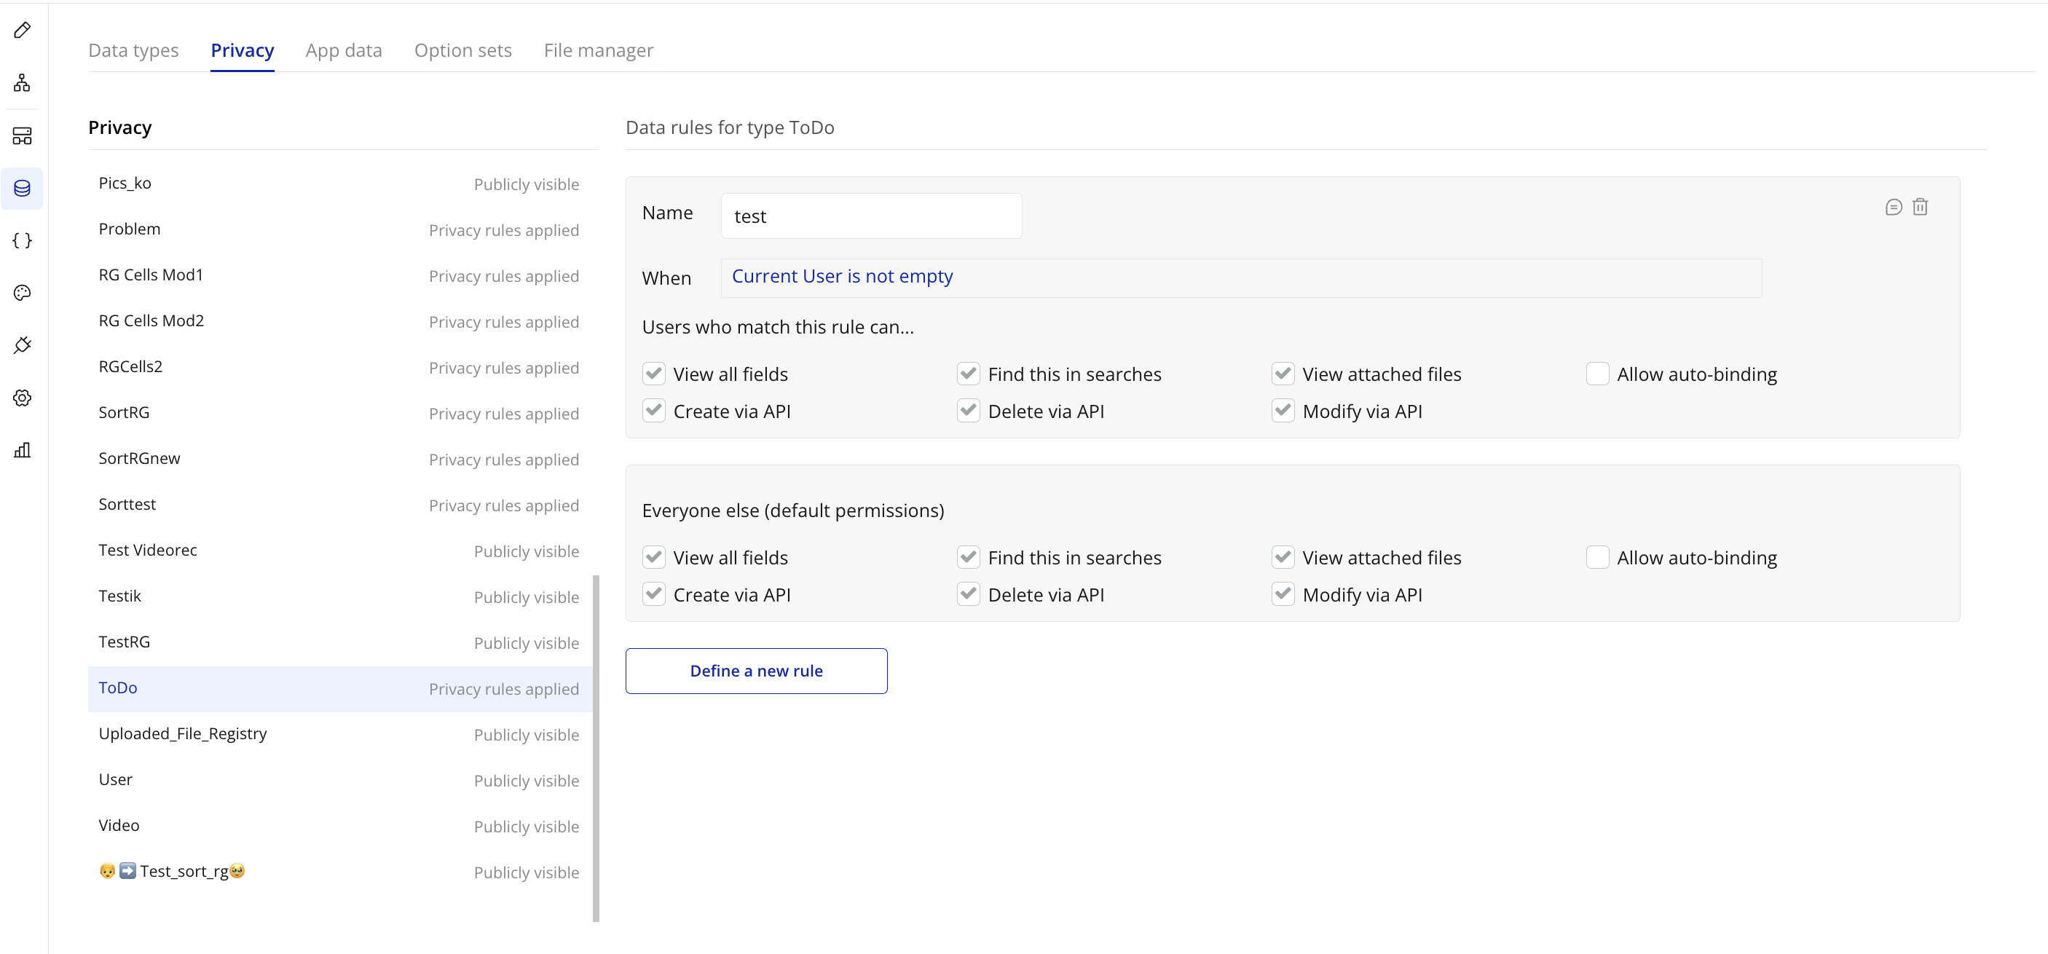Switch to the Option sets tab
Viewport: 2048px width, 954px height.
(462, 50)
